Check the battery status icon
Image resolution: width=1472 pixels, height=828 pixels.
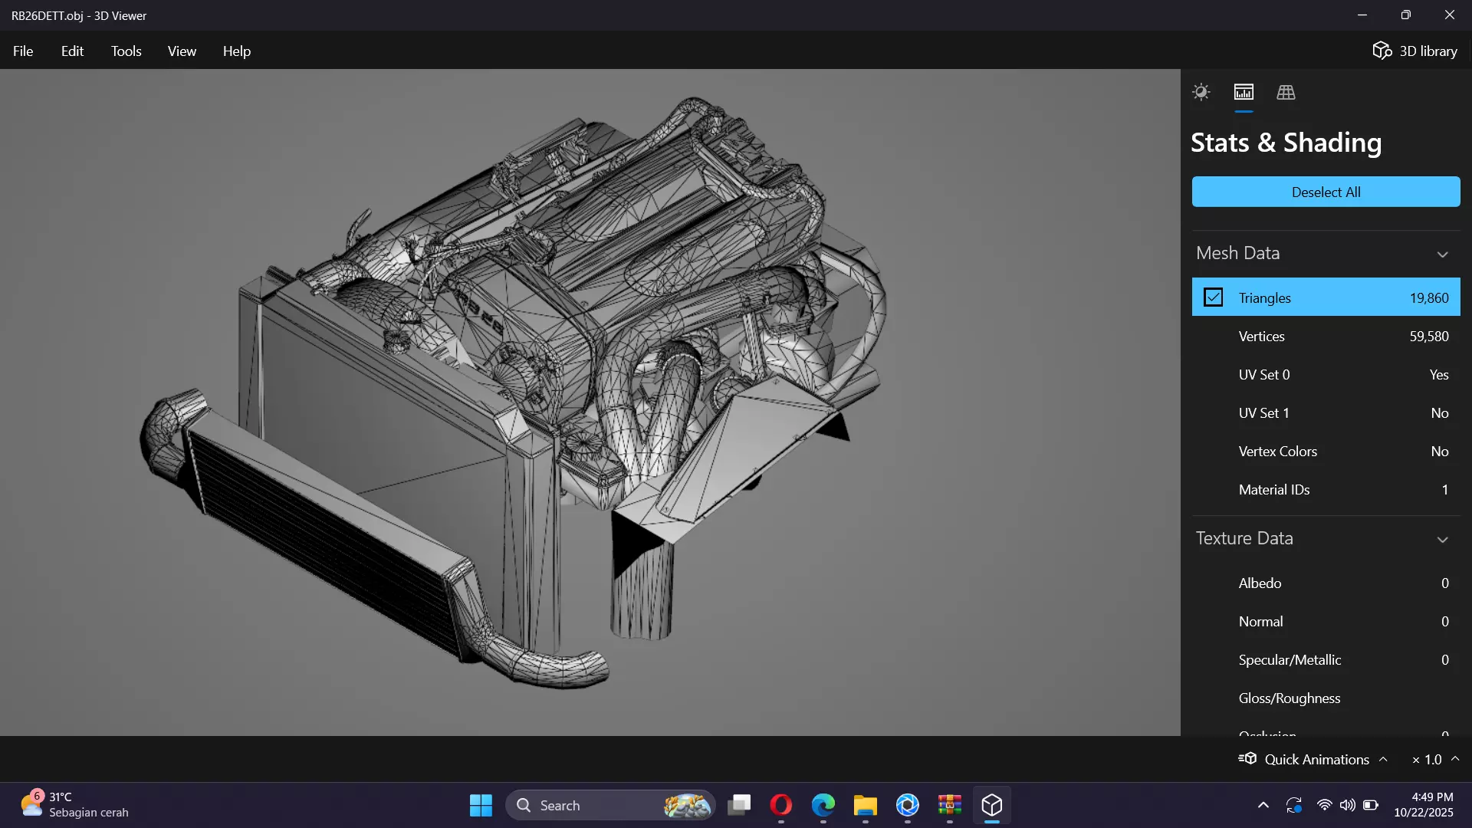1371,805
